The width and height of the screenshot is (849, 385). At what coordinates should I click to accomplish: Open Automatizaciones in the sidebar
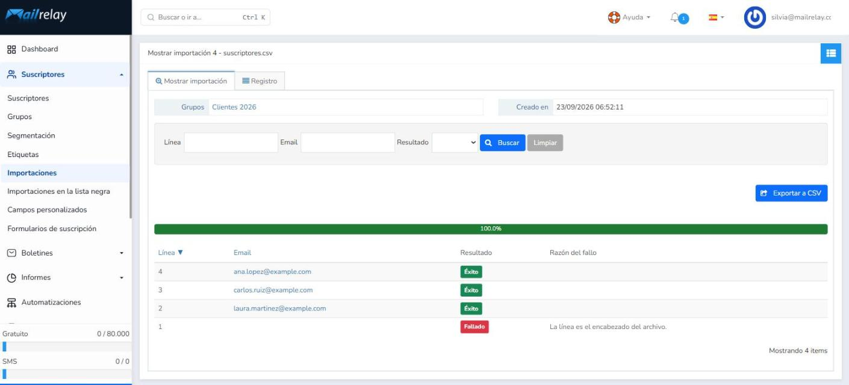[x=51, y=303]
